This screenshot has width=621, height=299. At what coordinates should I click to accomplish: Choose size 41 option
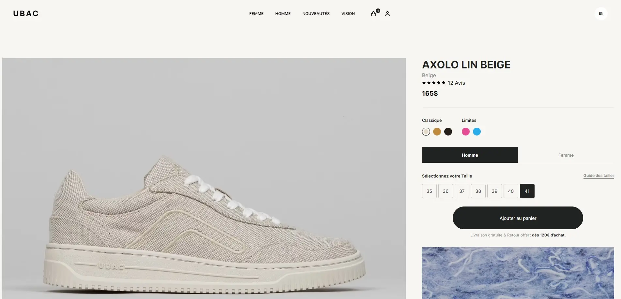527,191
